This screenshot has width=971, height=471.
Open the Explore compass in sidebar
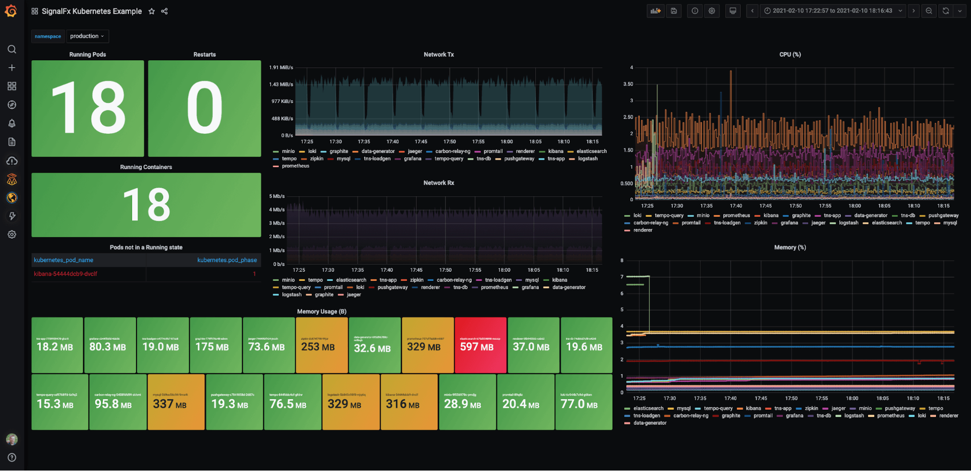pyautogui.click(x=12, y=105)
